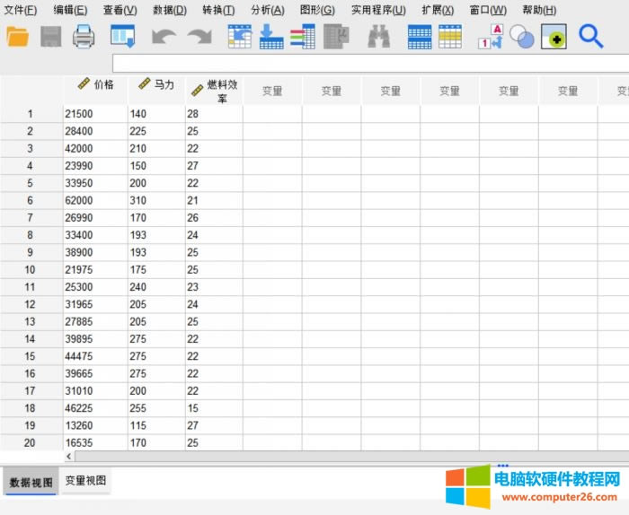Click horsepower cell 240 in row 11
Viewport: 629px width, 515px height.
click(156, 287)
